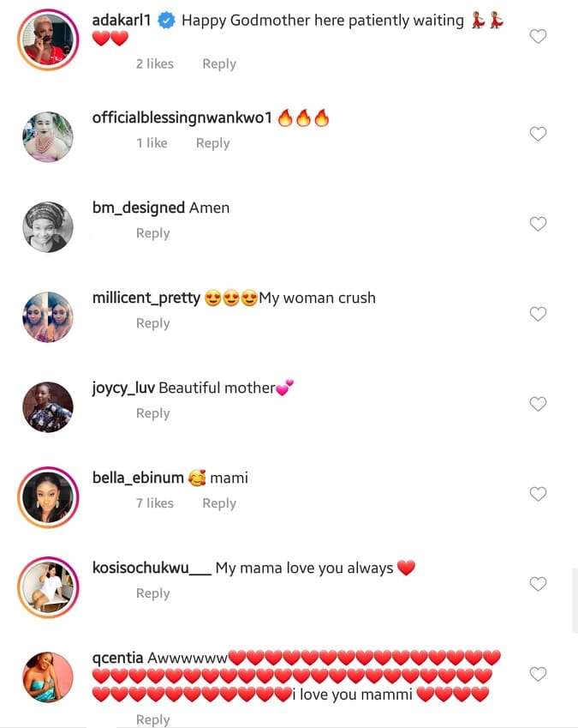Like joycy_luv's Beautiful mother comment
Image resolution: width=578 pixels, height=728 pixels.
[538, 404]
